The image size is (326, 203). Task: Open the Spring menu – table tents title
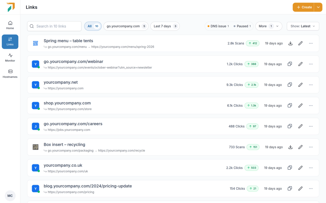tap(68, 41)
